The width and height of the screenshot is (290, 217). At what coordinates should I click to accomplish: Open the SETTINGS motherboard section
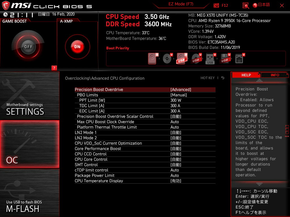coord(29,96)
